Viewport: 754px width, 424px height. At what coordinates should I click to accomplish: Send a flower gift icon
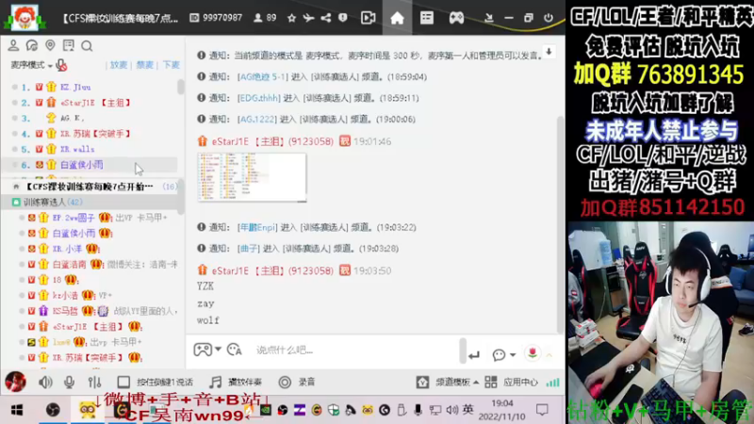(x=533, y=353)
